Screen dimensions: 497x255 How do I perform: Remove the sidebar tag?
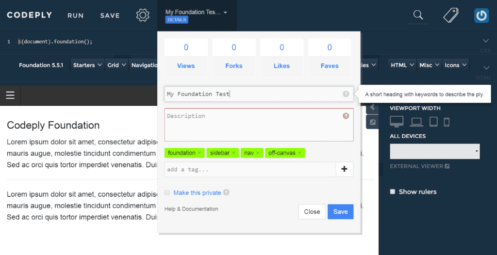233,153
